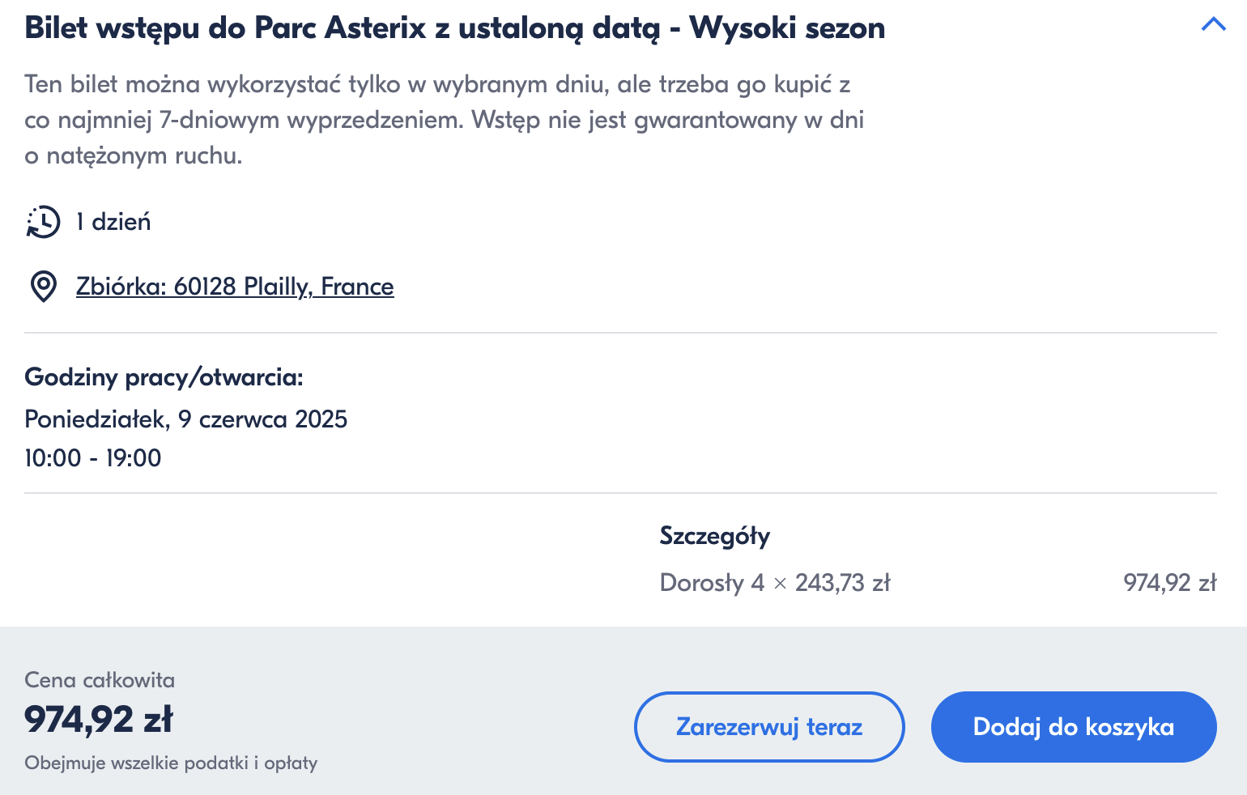This screenshot has height=795, width=1247.
Task: Click the Obejmuje wszelkie podatki i opłaty note
Action: point(171,763)
